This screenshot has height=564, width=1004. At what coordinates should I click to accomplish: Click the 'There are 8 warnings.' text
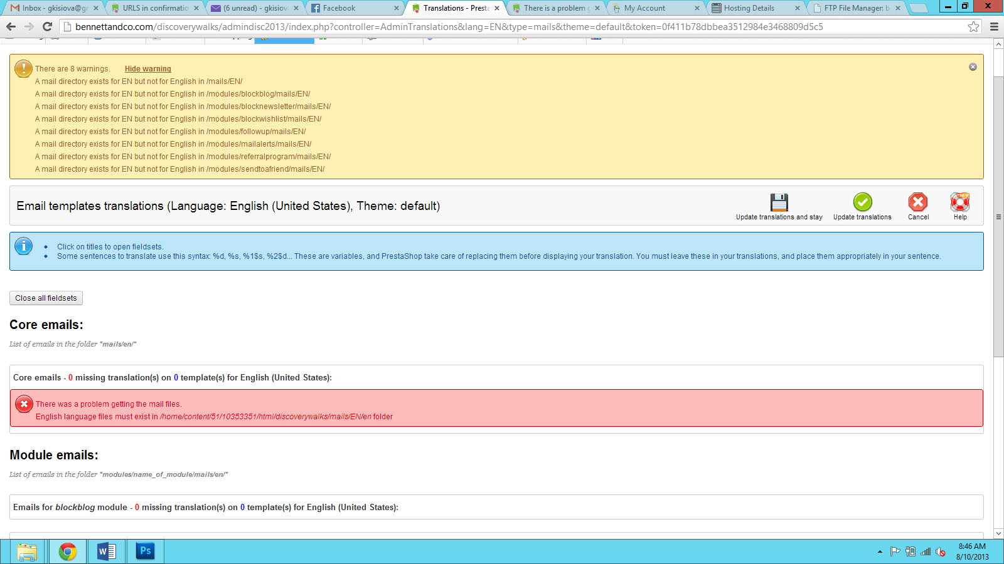[x=72, y=69]
